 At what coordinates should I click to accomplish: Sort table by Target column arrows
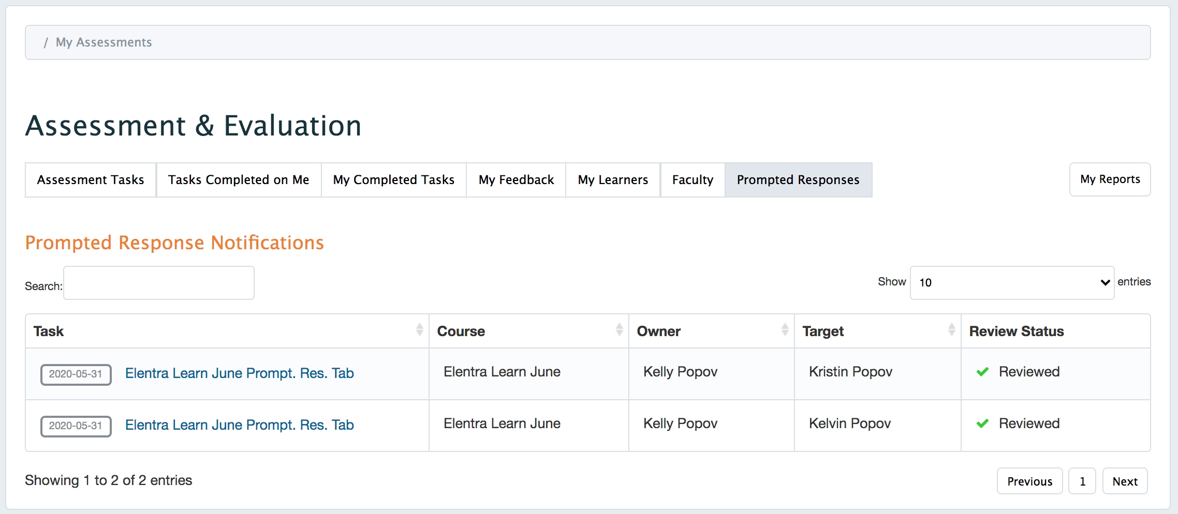pyautogui.click(x=951, y=330)
